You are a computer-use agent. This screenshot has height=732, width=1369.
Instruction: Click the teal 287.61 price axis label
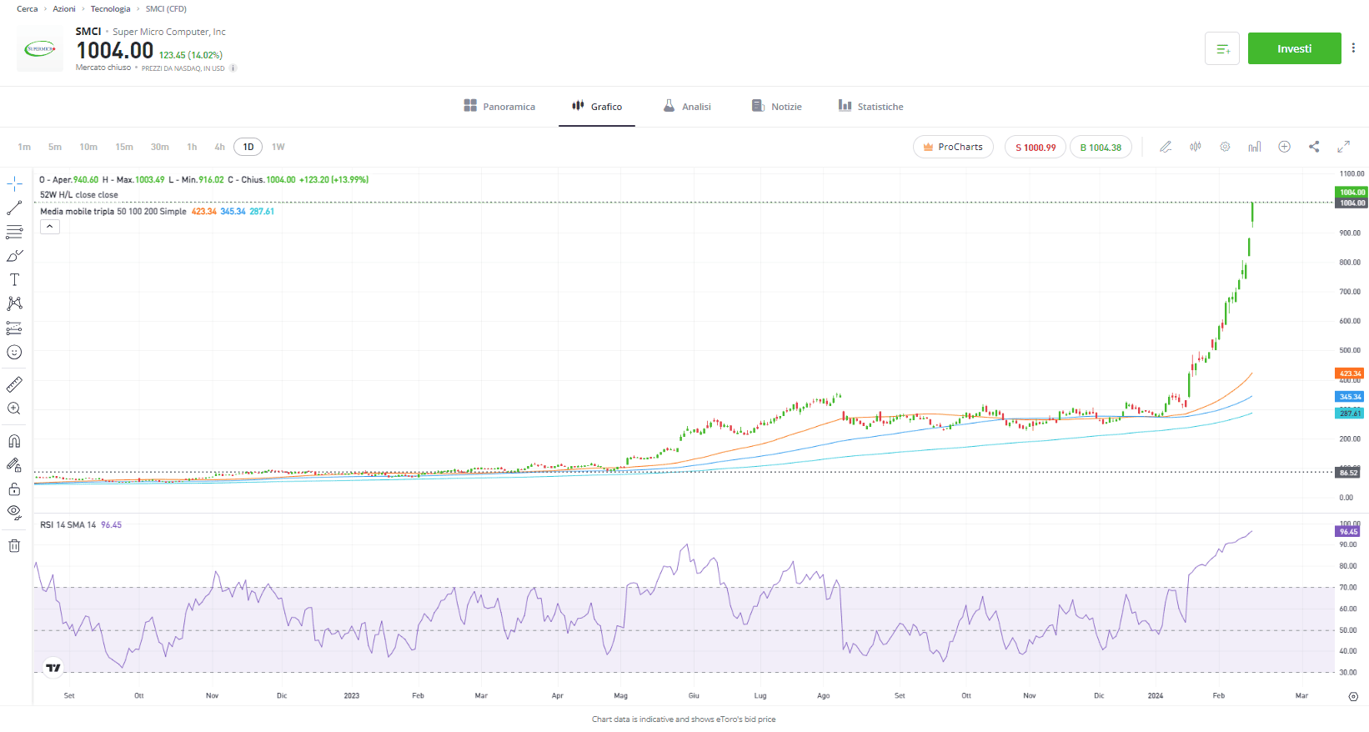tap(1350, 414)
